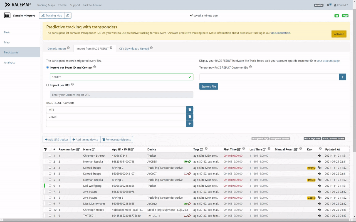Image resolution: width=356 pixels, height=222 pixels.
Task: Click the Starters File button
Action: click(209, 87)
